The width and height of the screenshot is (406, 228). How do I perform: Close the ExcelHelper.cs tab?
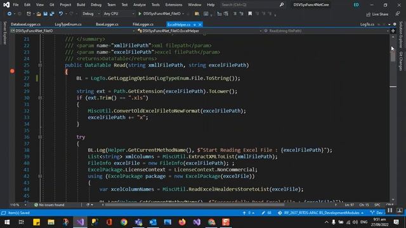[x=200, y=25]
